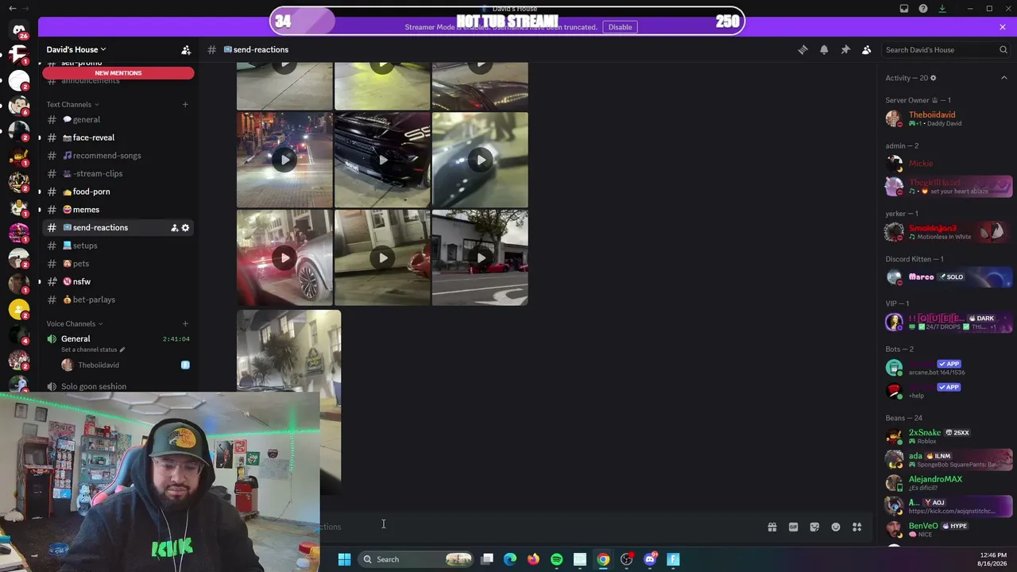Open the gift icon in message bar
The image size is (1017, 572).
[771, 527]
